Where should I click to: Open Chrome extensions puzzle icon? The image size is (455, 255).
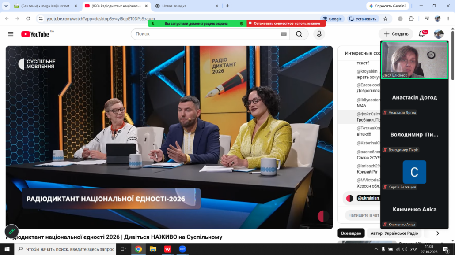coord(411,19)
